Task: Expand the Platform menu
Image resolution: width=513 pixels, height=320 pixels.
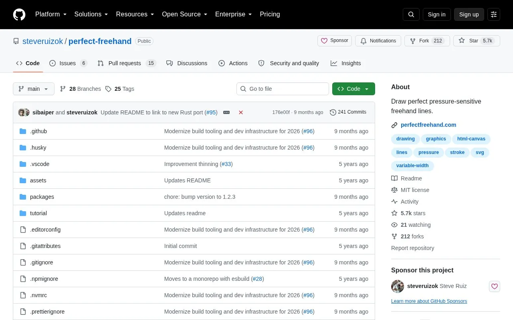Action: [x=51, y=14]
